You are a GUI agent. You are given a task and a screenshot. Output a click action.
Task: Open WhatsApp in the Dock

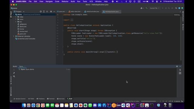[90, 105]
